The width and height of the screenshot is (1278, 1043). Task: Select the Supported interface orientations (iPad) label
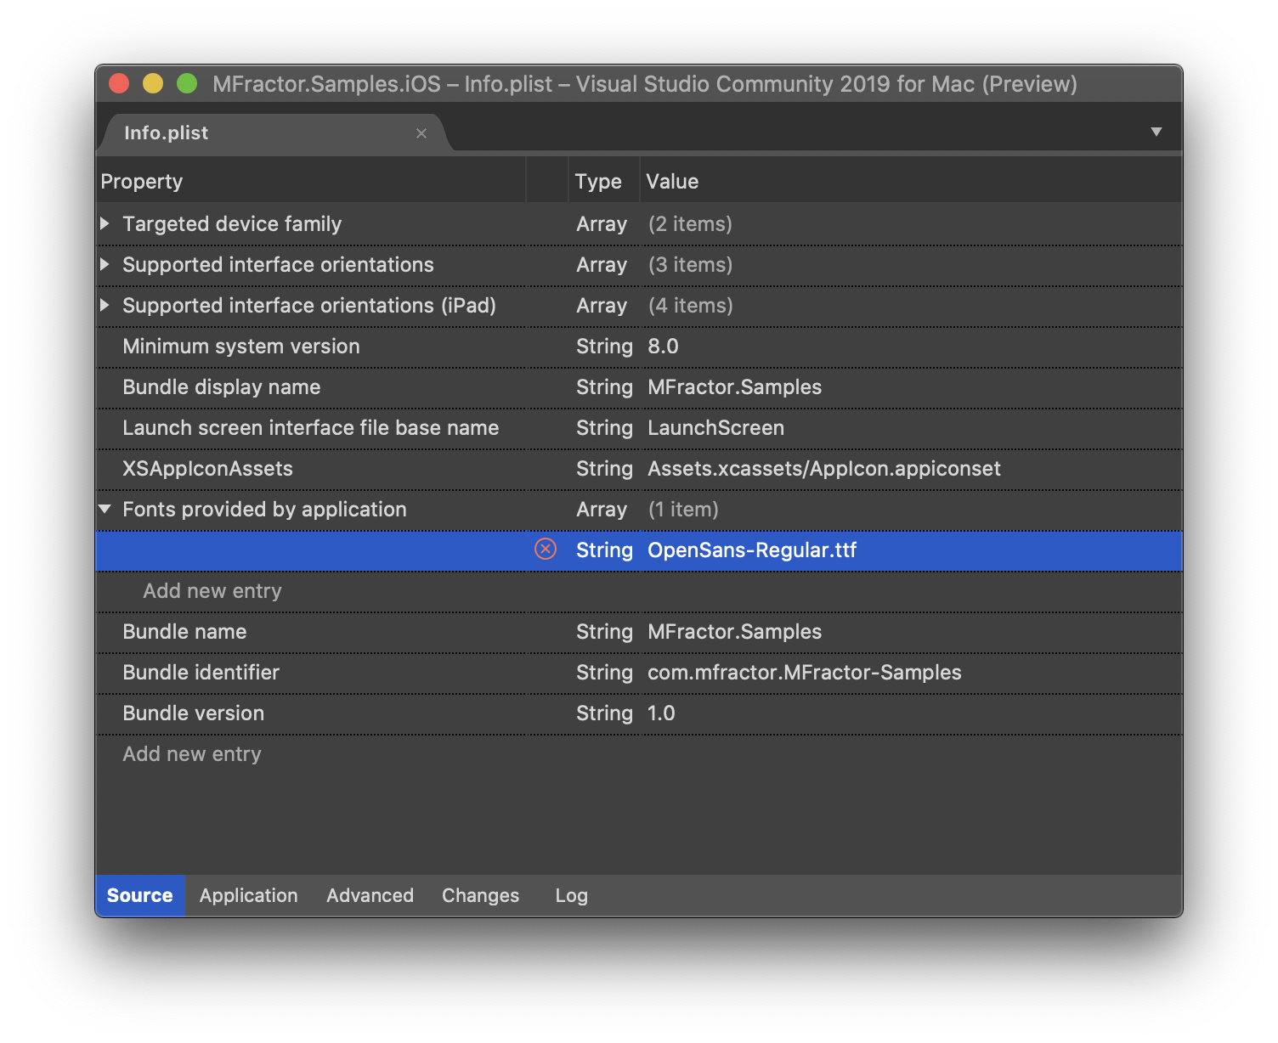click(309, 305)
